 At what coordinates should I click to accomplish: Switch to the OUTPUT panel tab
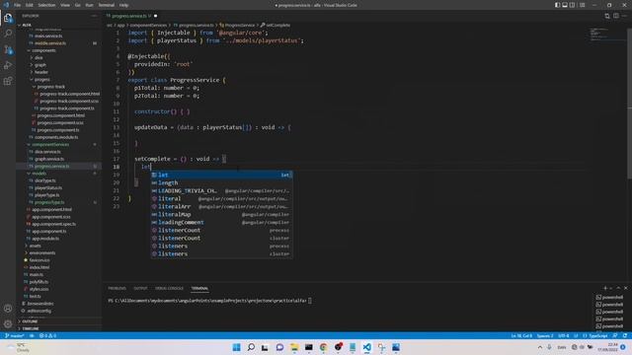140,288
